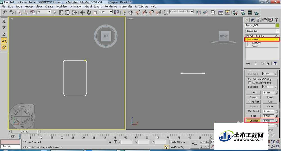Switch to the Utilities hammer tab
Image resolution: width=281 pixels, height=151 pixels.
276,20
